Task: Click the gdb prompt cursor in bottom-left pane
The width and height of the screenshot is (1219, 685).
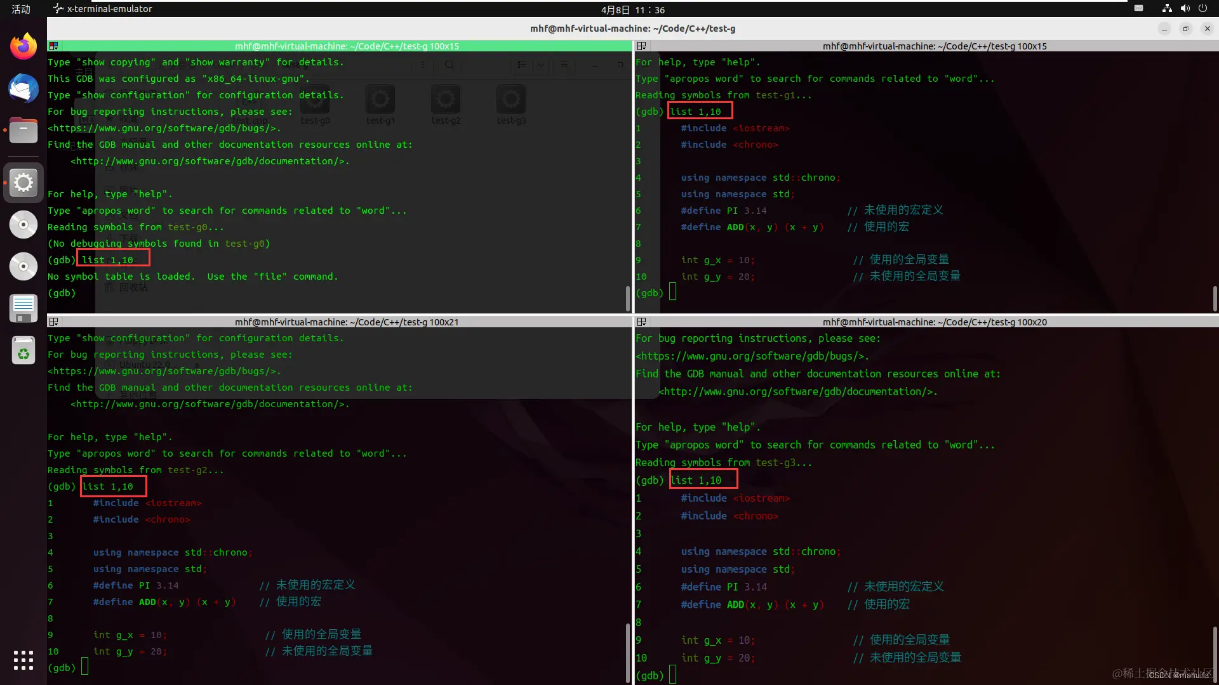Action: 85,667
